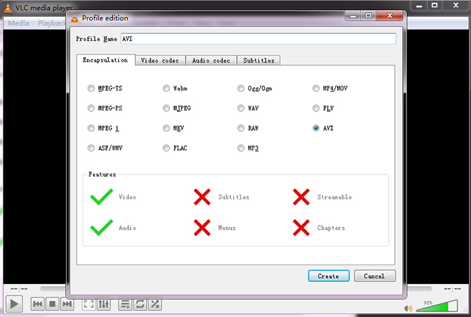
Task: Click the Streamable feature text
Action: [x=334, y=197]
